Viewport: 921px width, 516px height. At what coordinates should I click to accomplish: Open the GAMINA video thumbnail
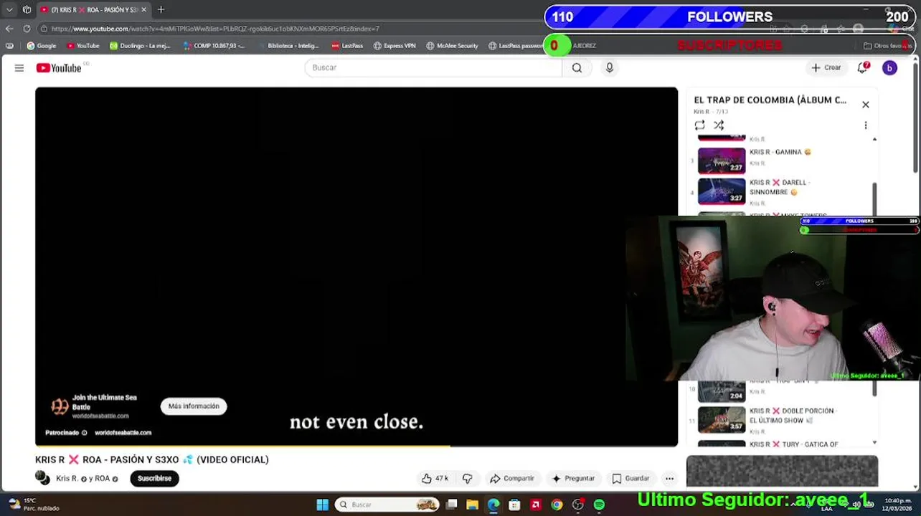coord(722,161)
